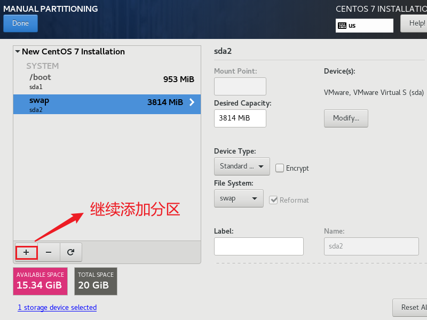The image size is (427, 320).
Task: Click the 953 MiB size value
Action: tap(179, 79)
